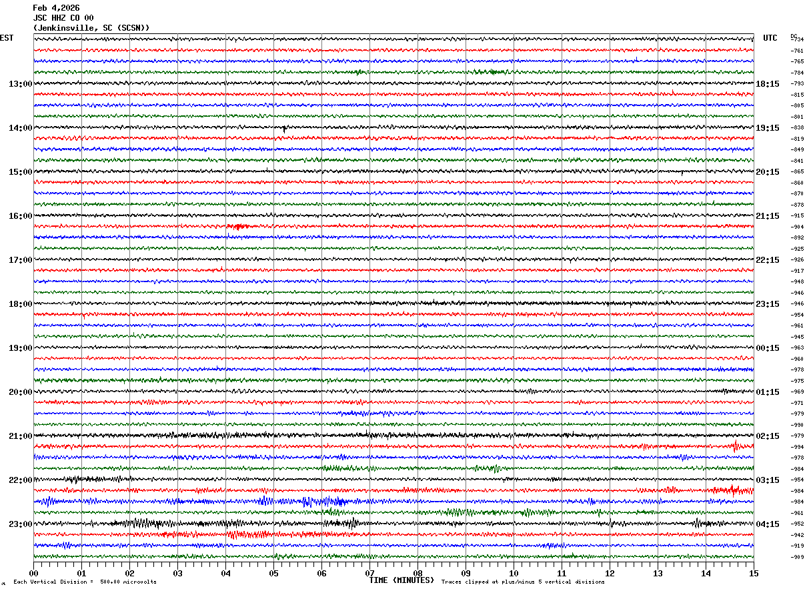Select the 04:15 UTC time label
Image resolution: width=807 pixels, height=591 pixels.
(768, 524)
